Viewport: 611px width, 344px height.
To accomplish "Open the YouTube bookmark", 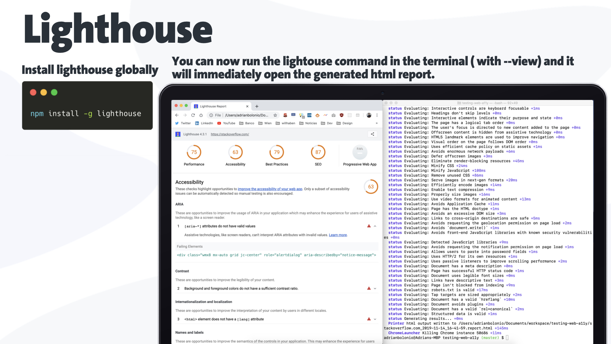I will [226, 123].
